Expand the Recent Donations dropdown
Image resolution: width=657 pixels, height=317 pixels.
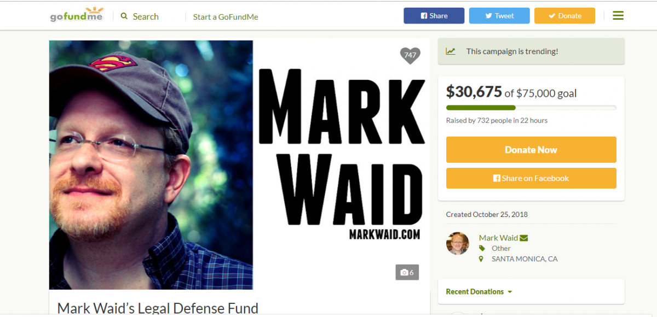coord(479,292)
